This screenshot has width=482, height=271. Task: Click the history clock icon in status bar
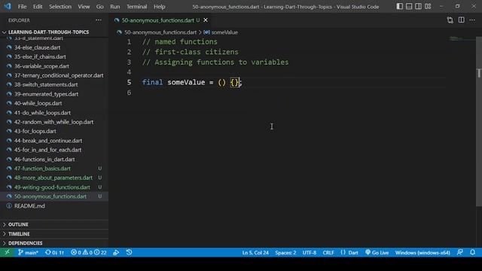129,252
